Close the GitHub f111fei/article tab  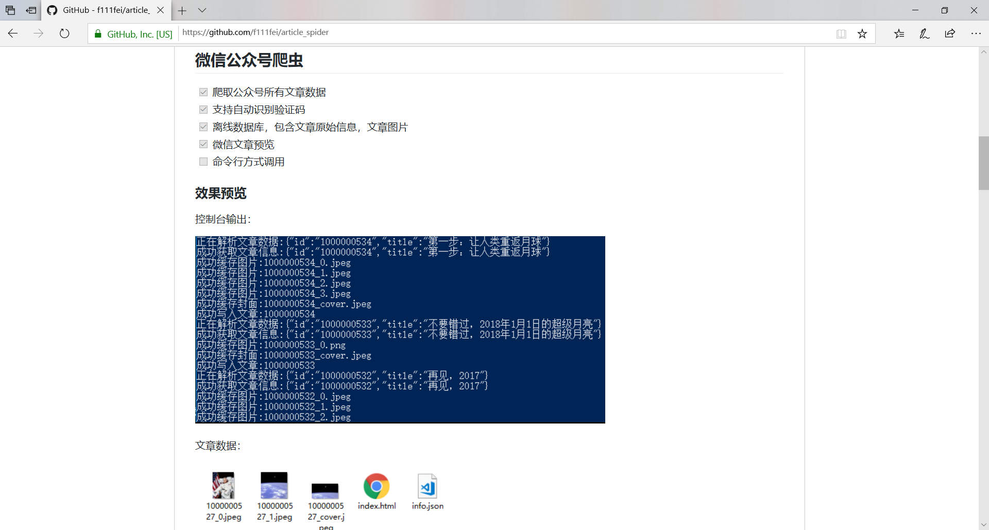tap(160, 10)
